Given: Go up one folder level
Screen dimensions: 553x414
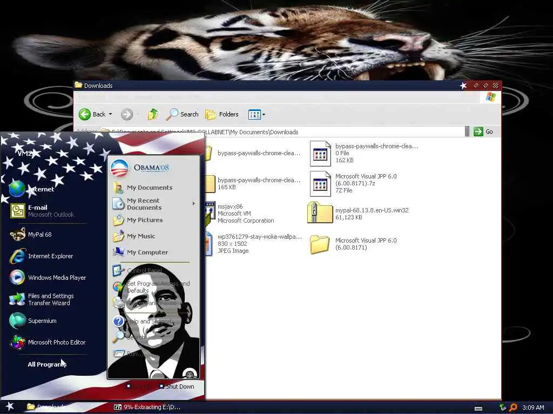Looking at the screenshot, I should [153, 114].
